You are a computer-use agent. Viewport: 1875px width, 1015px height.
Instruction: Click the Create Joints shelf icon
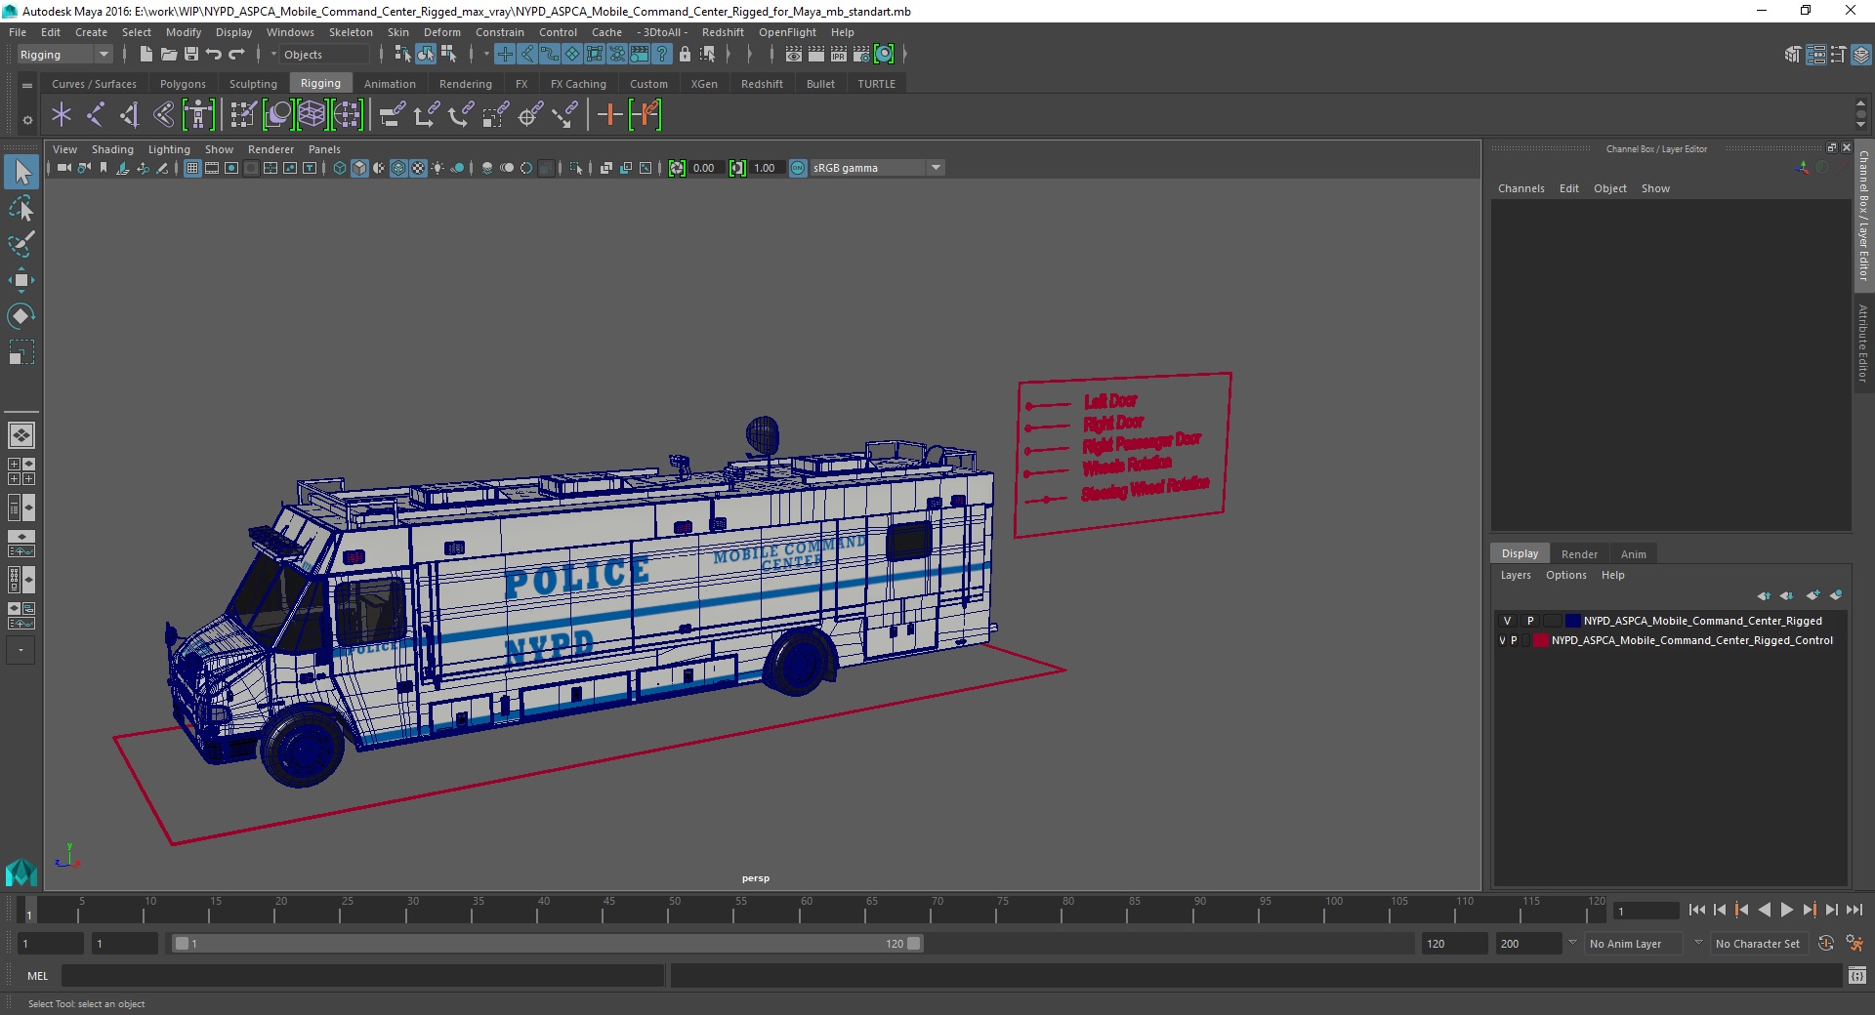click(96, 115)
